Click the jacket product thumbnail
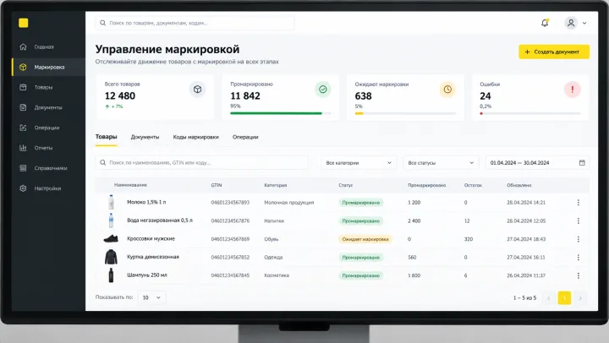The image size is (609, 343). click(111, 257)
